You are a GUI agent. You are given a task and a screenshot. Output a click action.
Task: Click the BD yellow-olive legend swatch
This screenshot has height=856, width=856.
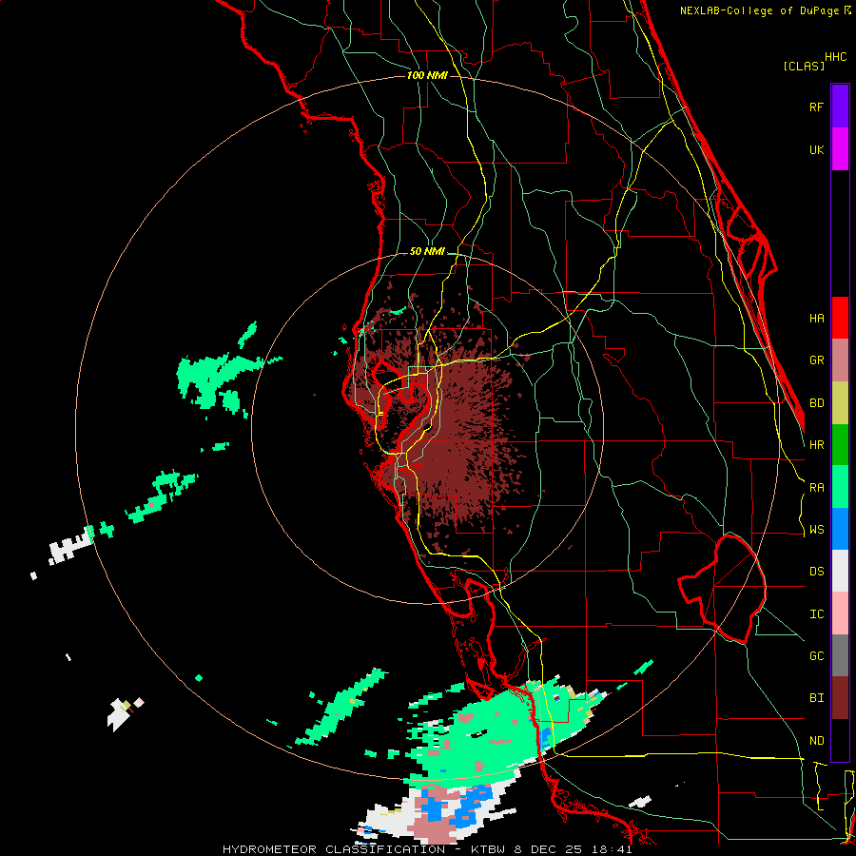[x=840, y=403]
